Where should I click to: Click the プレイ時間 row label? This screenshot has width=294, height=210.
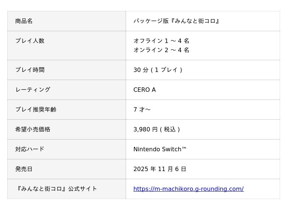30,70
